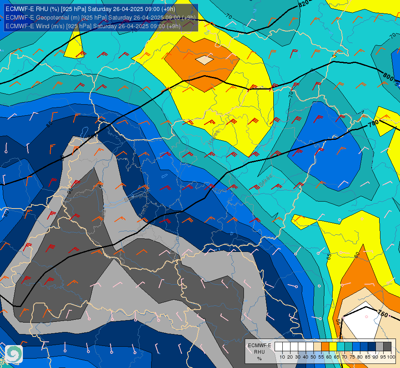Select the Wind 925 hPa title line
This screenshot has width=400, height=368.
pos(93,26)
